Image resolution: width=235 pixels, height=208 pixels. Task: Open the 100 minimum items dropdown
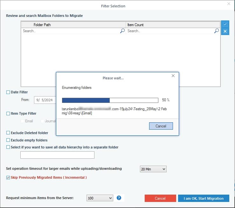click(x=100, y=198)
